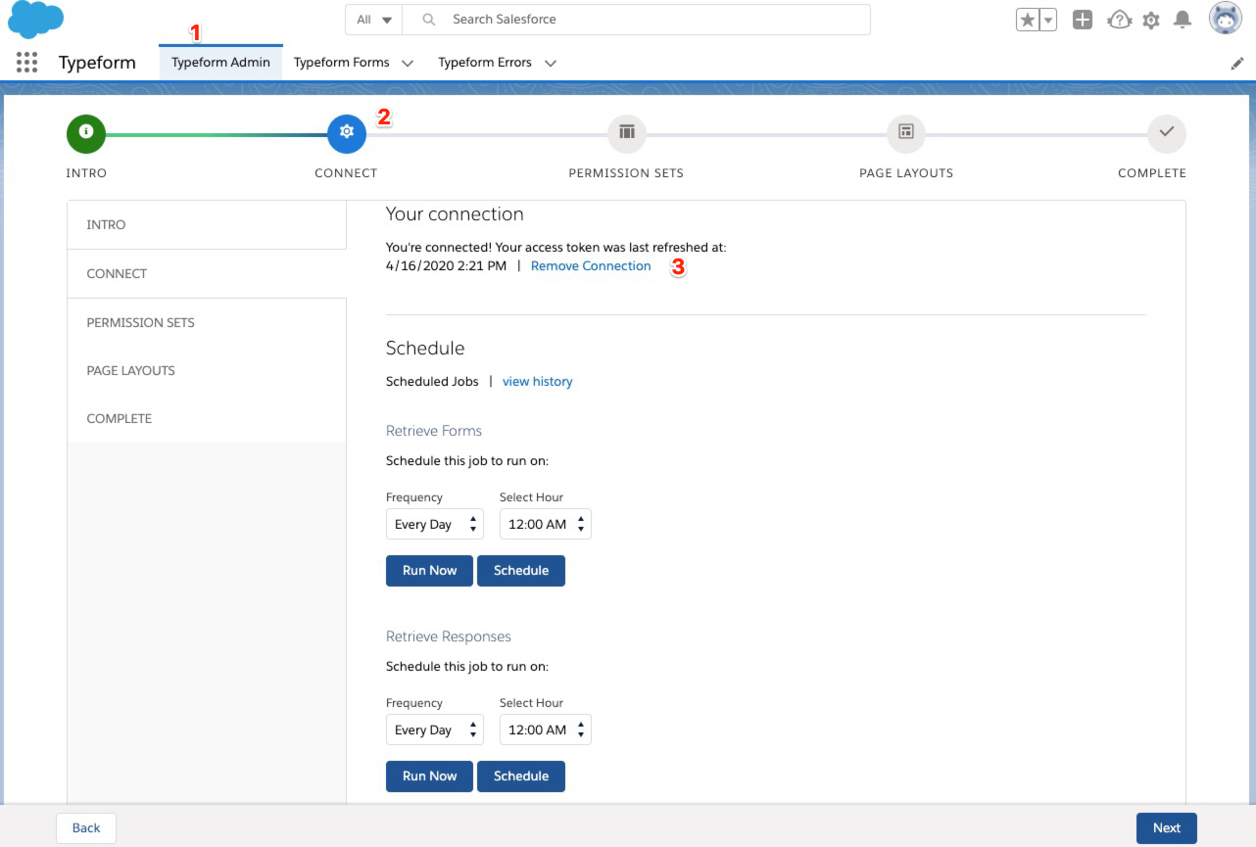
Task: Click Run Now under Retrieve Responses
Action: (x=429, y=776)
